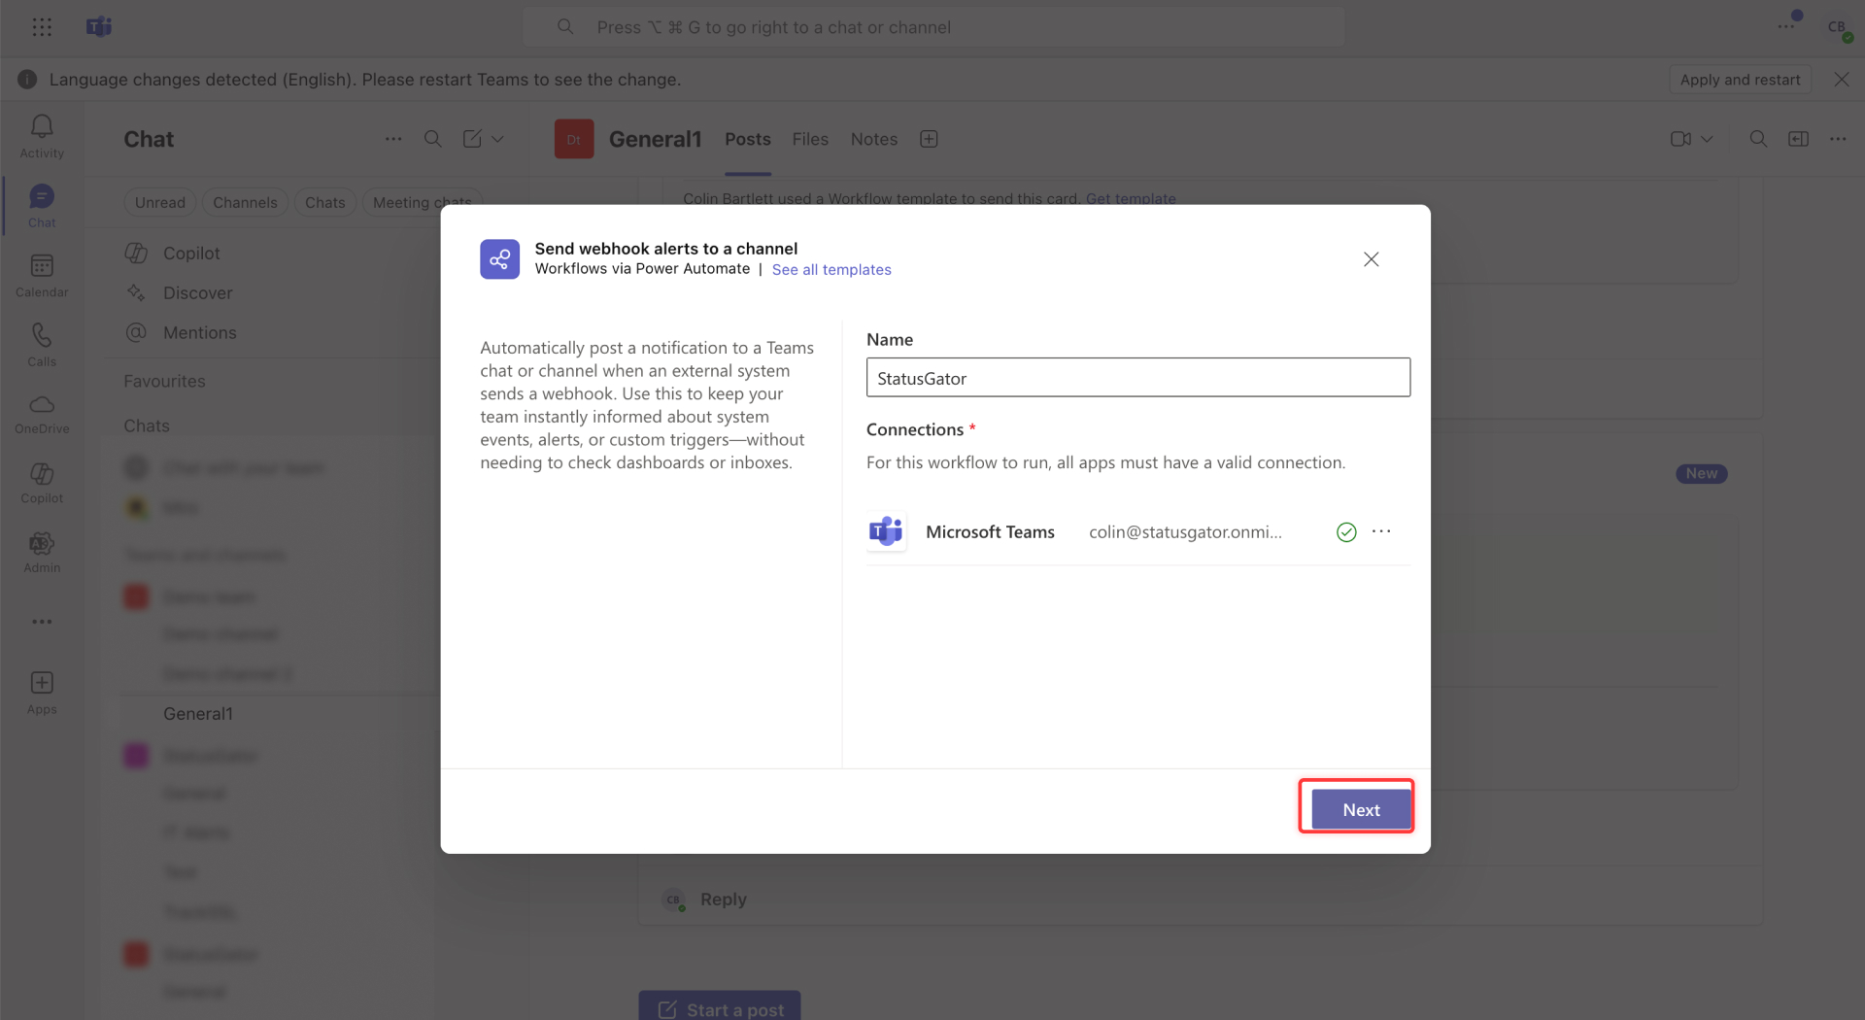Search within the chat list
The width and height of the screenshot is (1865, 1020).
coord(433,139)
